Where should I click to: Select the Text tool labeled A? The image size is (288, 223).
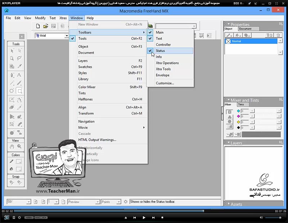coord(19,75)
